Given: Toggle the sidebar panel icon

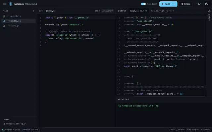Looking at the screenshot, I should (5, 4).
